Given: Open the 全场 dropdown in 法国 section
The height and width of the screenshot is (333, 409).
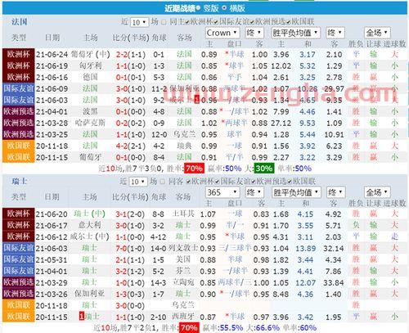Looking at the screenshot, I should click(377, 33).
